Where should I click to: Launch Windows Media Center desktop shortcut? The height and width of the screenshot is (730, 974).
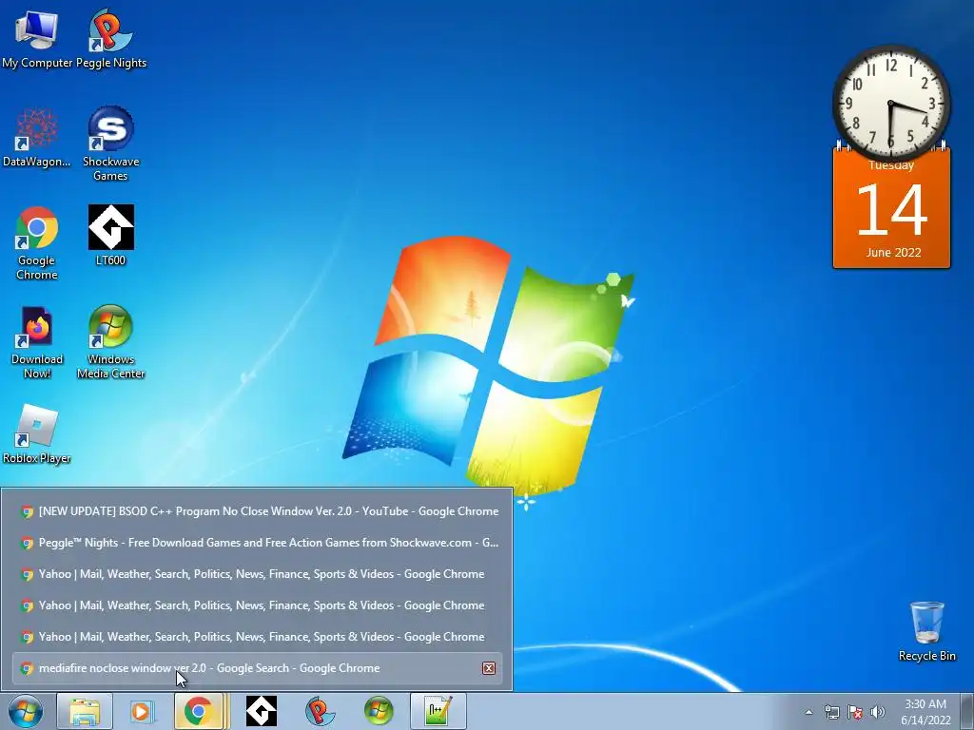pyautogui.click(x=110, y=342)
